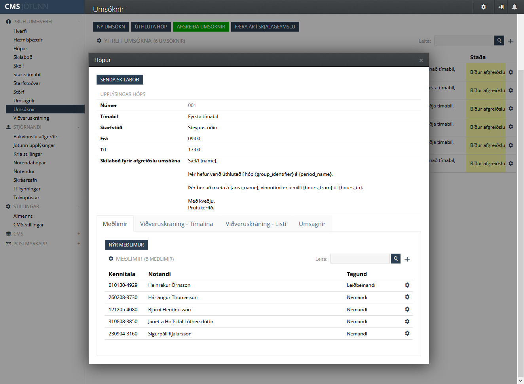
Task: Open settings gear in top header
Action: [x=483, y=7]
